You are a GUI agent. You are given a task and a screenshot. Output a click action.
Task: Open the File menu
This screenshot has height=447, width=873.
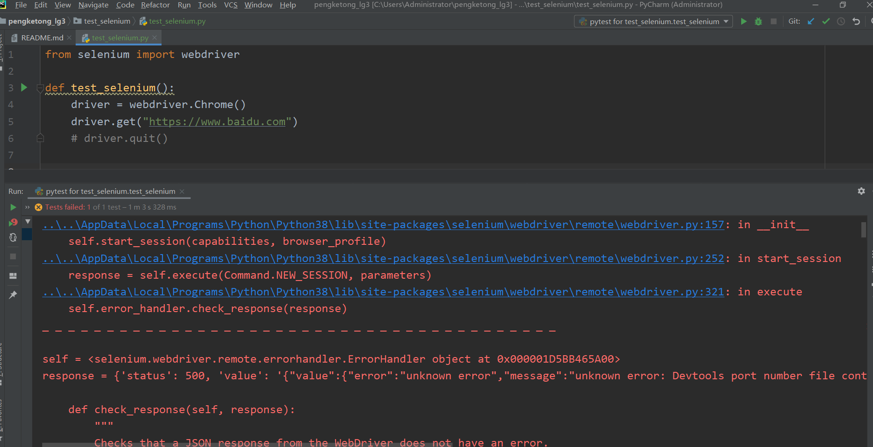[x=21, y=5]
